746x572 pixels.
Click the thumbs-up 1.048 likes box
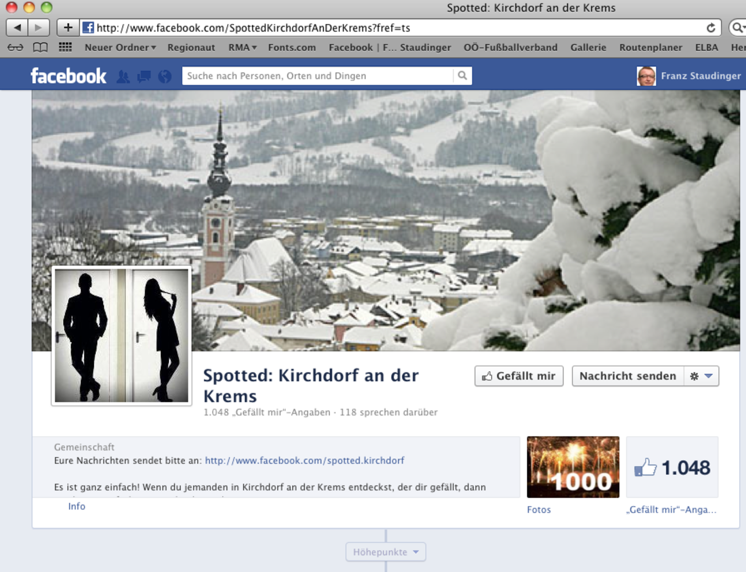pyautogui.click(x=672, y=467)
